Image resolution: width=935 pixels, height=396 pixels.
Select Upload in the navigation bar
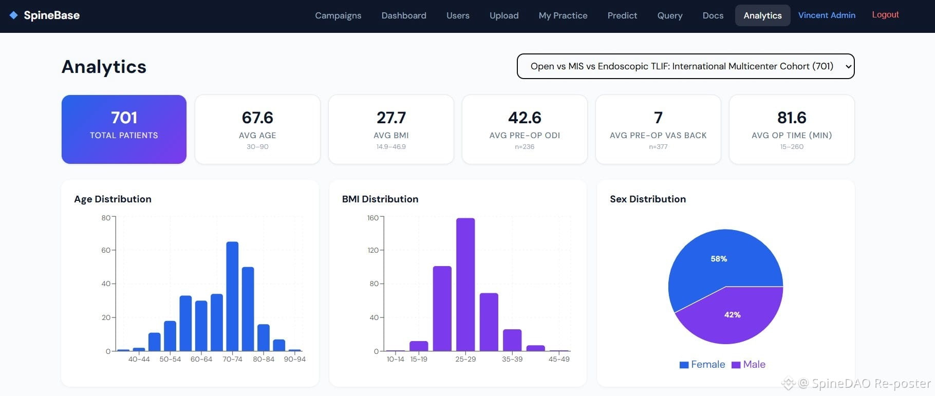[x=504, y=15]
